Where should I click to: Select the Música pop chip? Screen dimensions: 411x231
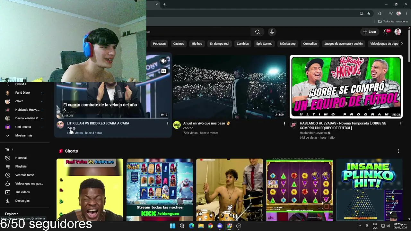288,44
